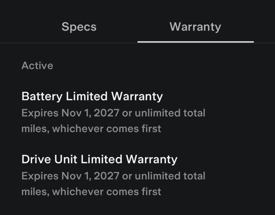Click "Expires" in the Drive Unit warranty description
The width and height of the screenshot is (275, 215).
coord(40,176)
